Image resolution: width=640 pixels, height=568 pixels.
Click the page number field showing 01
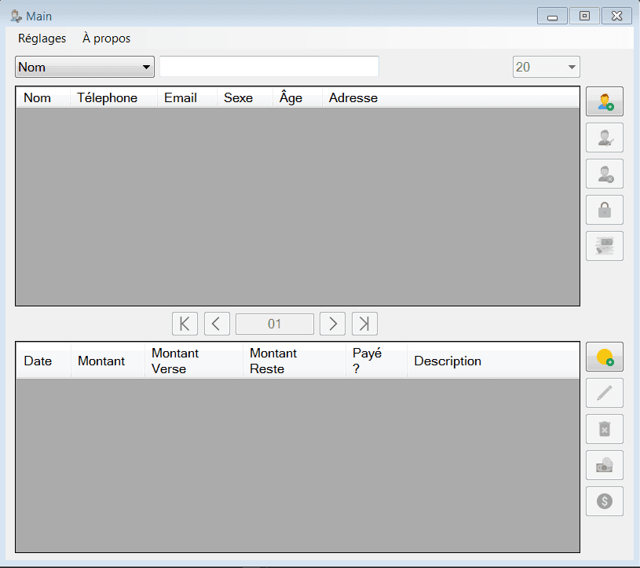[x=274, y=323]
